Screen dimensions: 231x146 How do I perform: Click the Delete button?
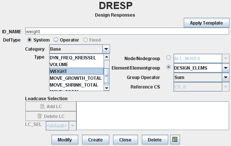tap(155, 140)
